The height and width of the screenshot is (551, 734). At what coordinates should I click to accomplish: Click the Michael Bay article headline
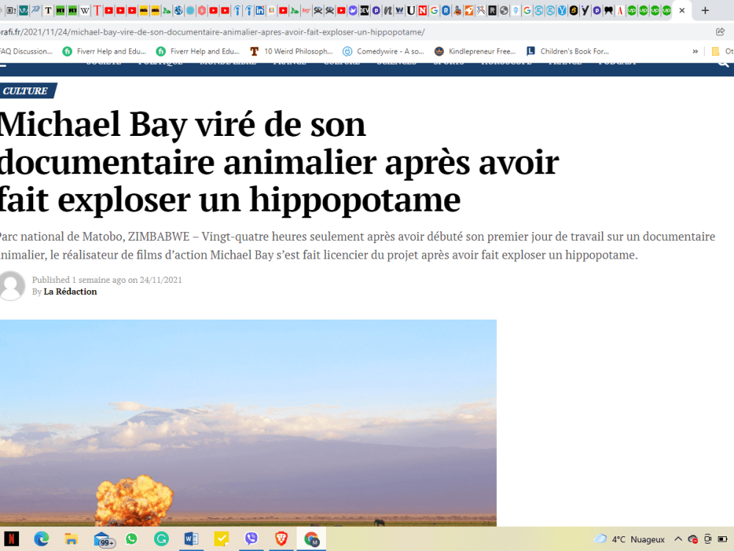(x=279, y=162)
